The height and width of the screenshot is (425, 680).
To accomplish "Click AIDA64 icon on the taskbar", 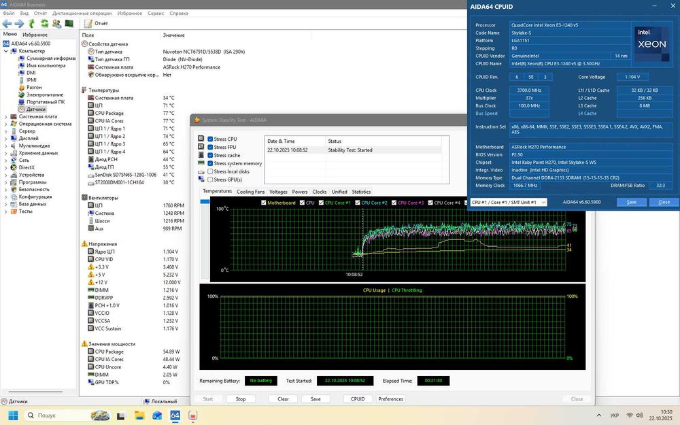I will (175, 415).
